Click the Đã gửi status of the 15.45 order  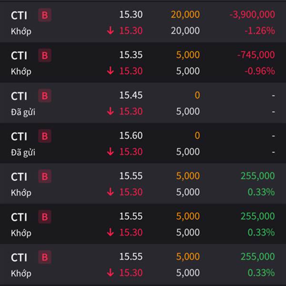tap(23, 112)
